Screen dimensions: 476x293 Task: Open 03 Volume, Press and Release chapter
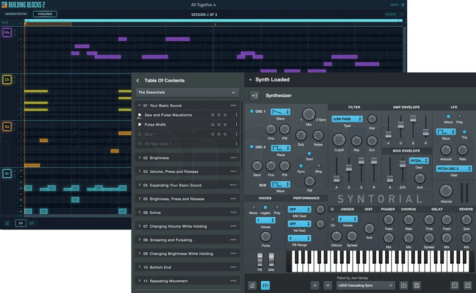pyautogui.click(x=187, y=171)
